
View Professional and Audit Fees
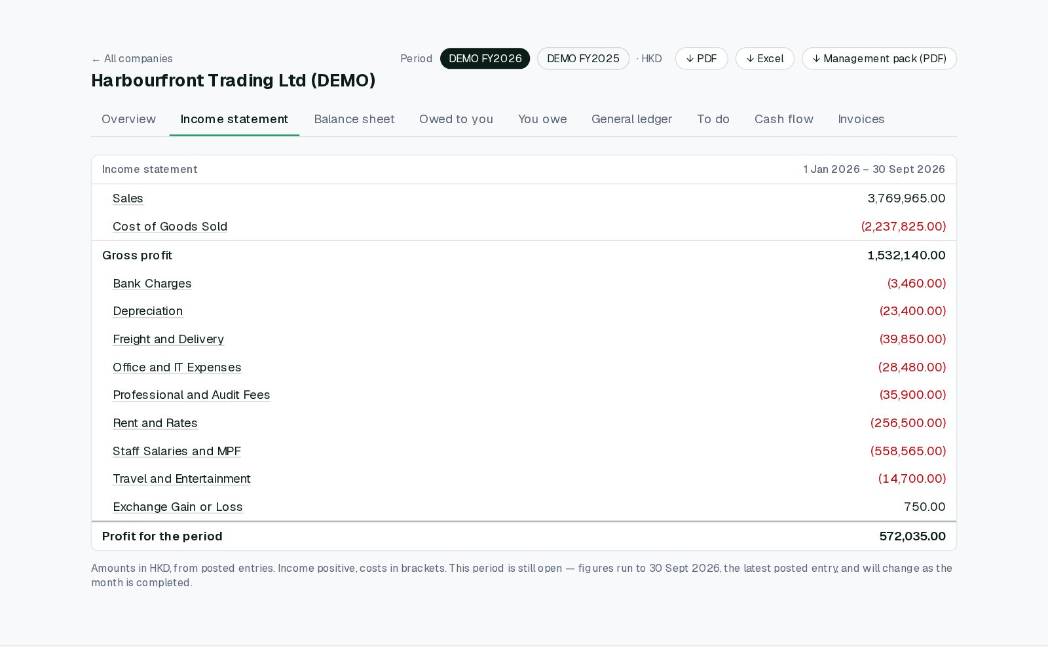point(191,395)
